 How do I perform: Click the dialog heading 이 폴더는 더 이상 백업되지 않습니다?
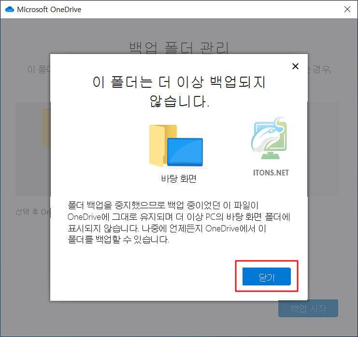(x=179, y=92)
